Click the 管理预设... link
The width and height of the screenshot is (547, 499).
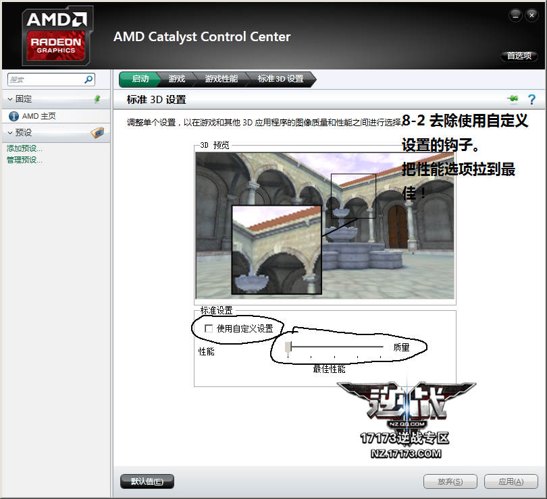coord(24,160)
